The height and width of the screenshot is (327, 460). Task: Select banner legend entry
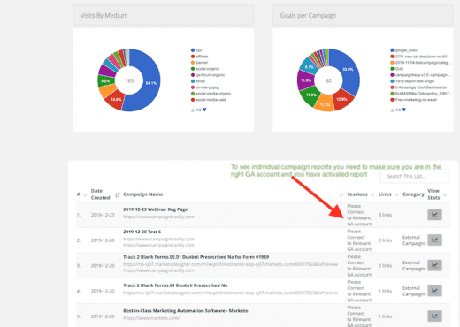[200, 63]
